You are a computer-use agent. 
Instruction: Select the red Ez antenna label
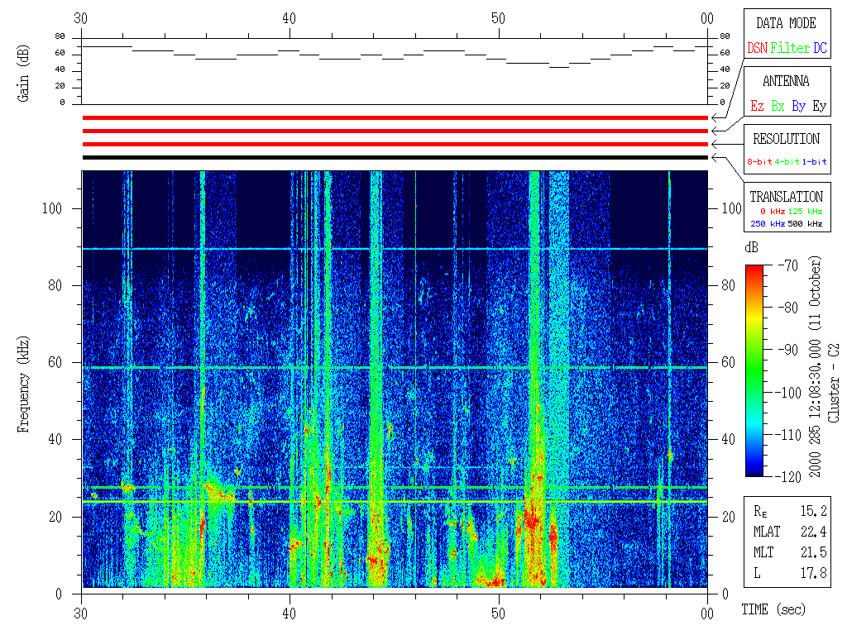(757, 107)
